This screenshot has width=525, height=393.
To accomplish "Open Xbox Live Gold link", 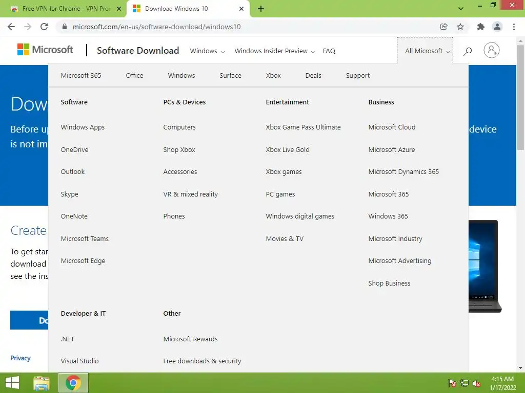I will point(288,150).
